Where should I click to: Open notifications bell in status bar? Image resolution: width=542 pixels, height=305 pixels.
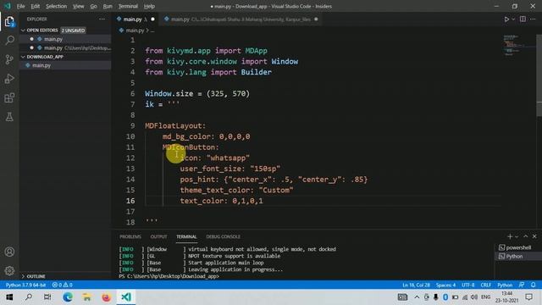pyautogui.click(x=534, y=285)
